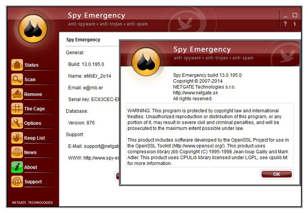Click the About dialog's drops logo

pos(146,62)
